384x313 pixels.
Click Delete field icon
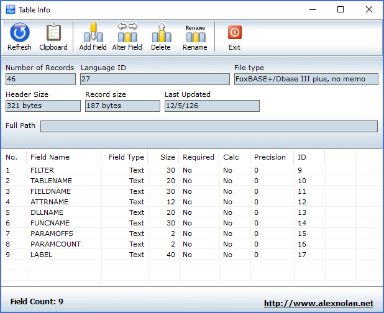pyautogui.click(x=161, y=32)
